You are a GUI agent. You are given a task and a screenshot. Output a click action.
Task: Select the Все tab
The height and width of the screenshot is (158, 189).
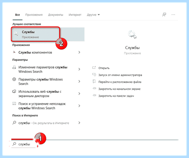tap(17, 15)
